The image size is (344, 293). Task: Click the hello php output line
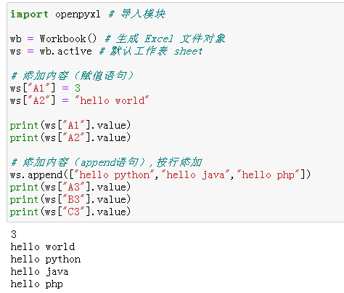(x=37, y=284)
